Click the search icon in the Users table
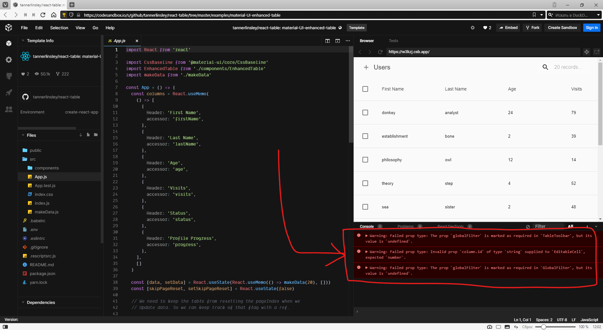Screen dimensions: 603x330 tap(545, 67)
